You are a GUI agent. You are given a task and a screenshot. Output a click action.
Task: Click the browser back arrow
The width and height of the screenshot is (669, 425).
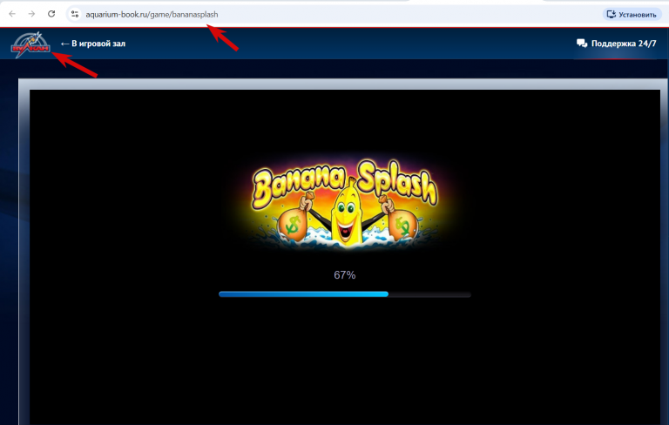point(12,14)
